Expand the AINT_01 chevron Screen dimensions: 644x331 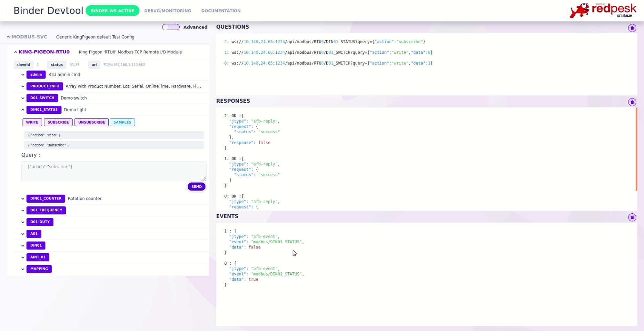(x=23, y=257)
